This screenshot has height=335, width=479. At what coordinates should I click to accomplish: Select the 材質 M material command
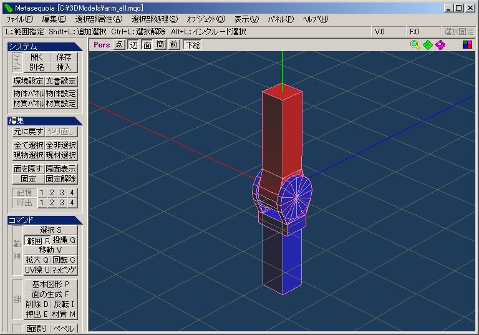click(x=64, y=314)
